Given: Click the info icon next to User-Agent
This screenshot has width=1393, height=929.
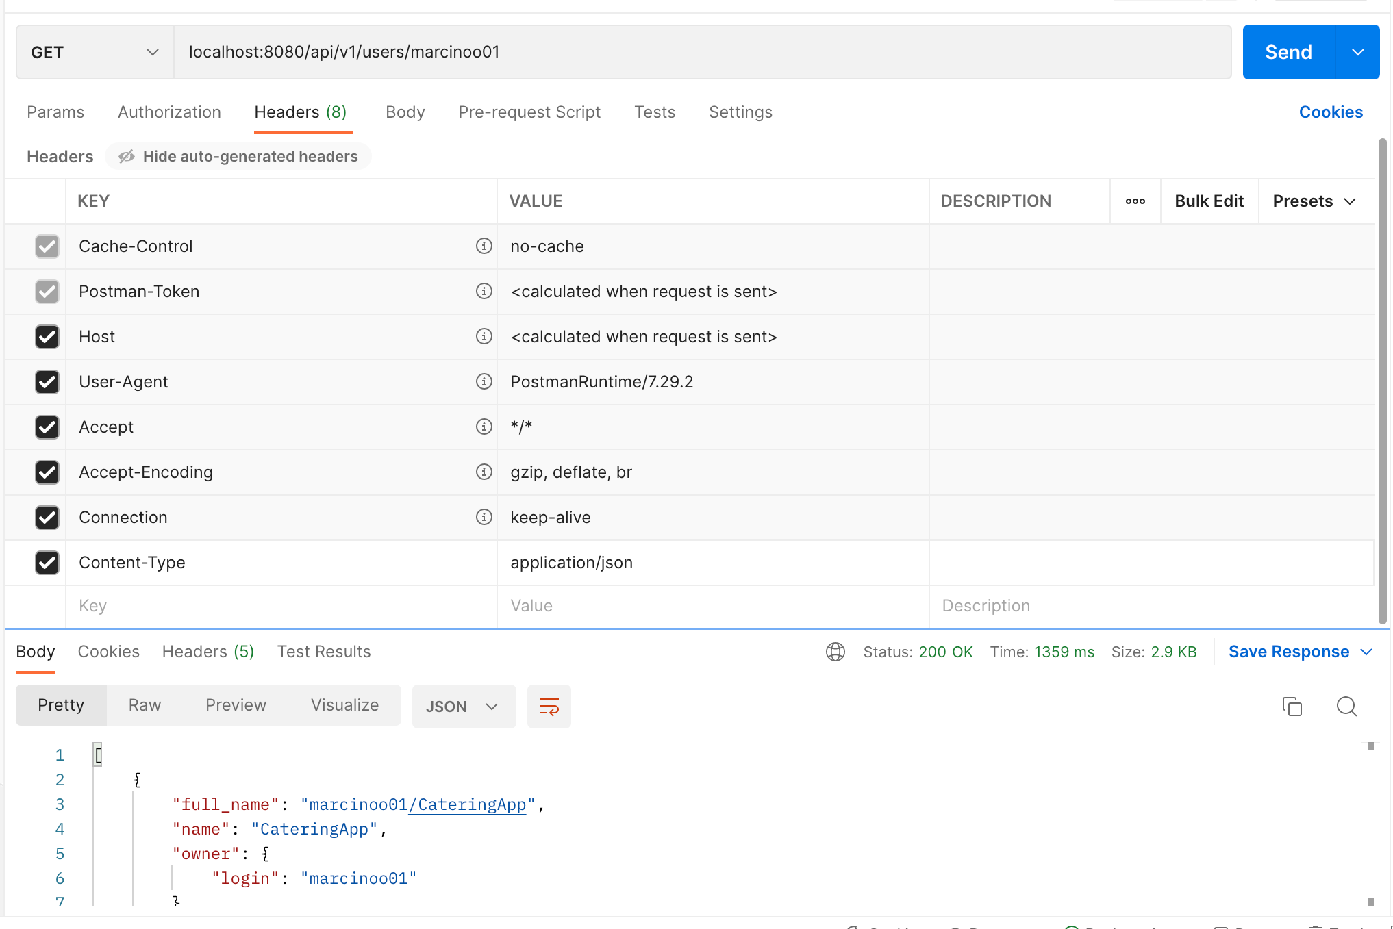Looking at the screenshot, I should (x=484, y=381).
